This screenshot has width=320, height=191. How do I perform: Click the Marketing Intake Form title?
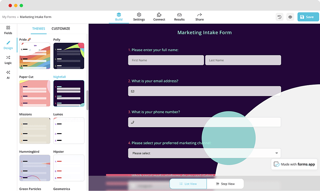(x=204, y=33)
